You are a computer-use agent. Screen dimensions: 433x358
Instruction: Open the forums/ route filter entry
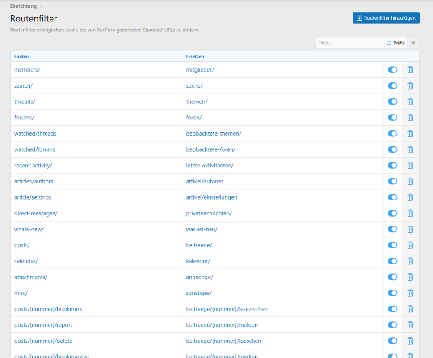[x=24, y=118]
